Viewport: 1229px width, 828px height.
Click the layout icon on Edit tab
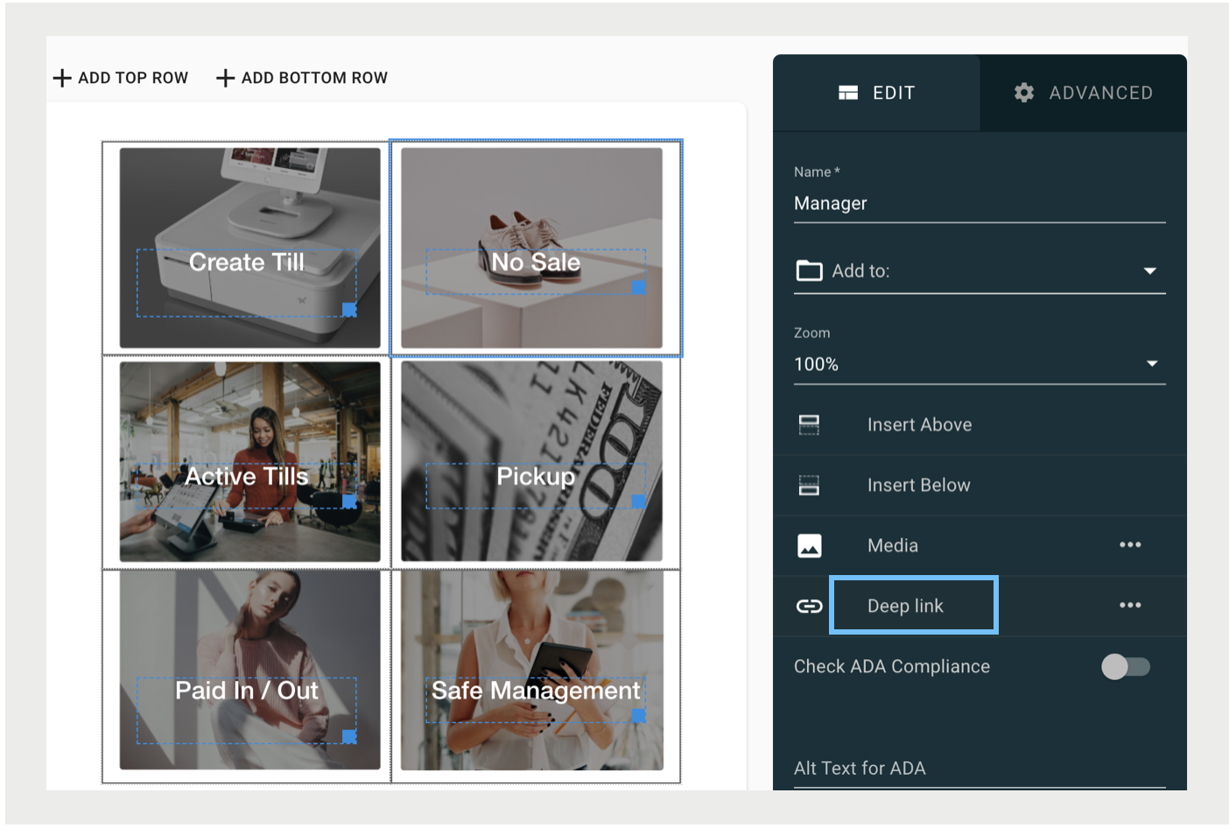(848, 93)
